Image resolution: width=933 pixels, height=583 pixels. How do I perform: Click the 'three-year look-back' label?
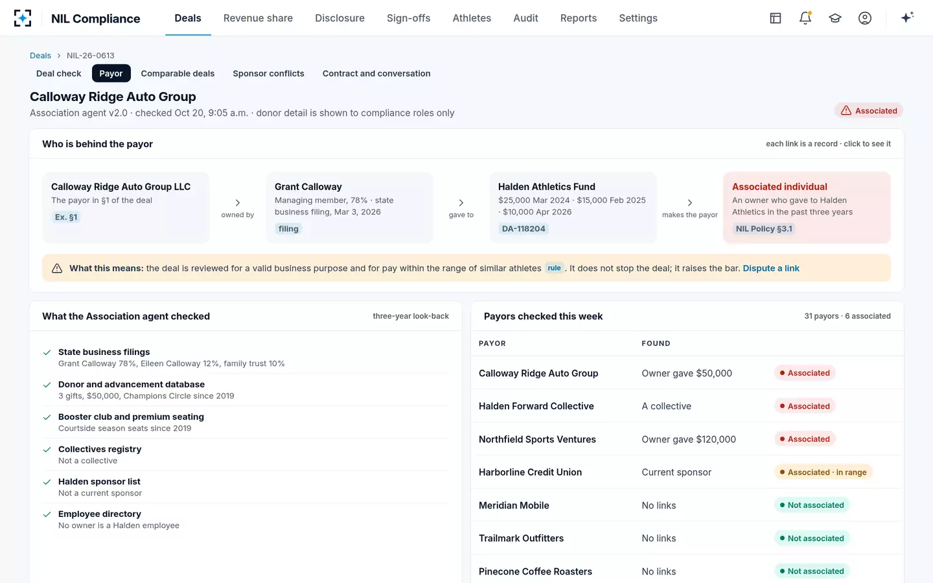(x=411, y=316)
